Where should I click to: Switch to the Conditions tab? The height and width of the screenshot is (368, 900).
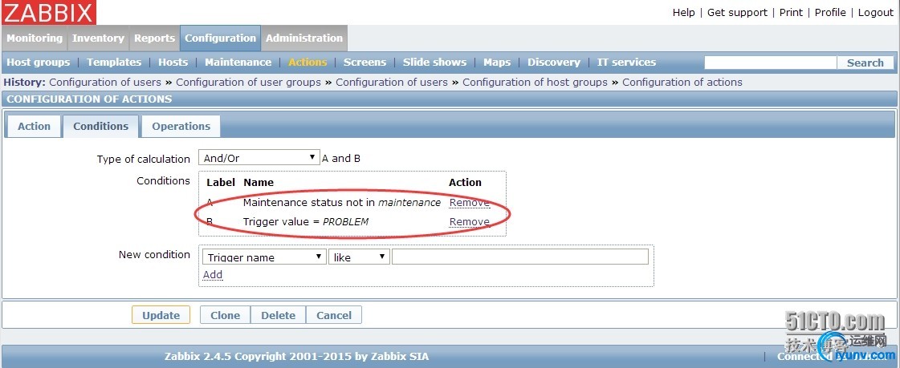pyautogui.click(x=101, y=127)
